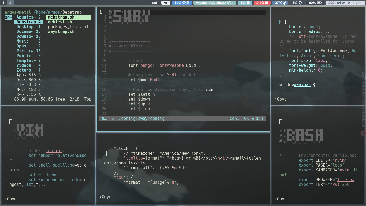Click the 'set $up k' line

pyautogui.click(x=139, y=104)
